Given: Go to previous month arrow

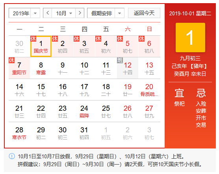Looking at the screenshot, I should point(48,13).
